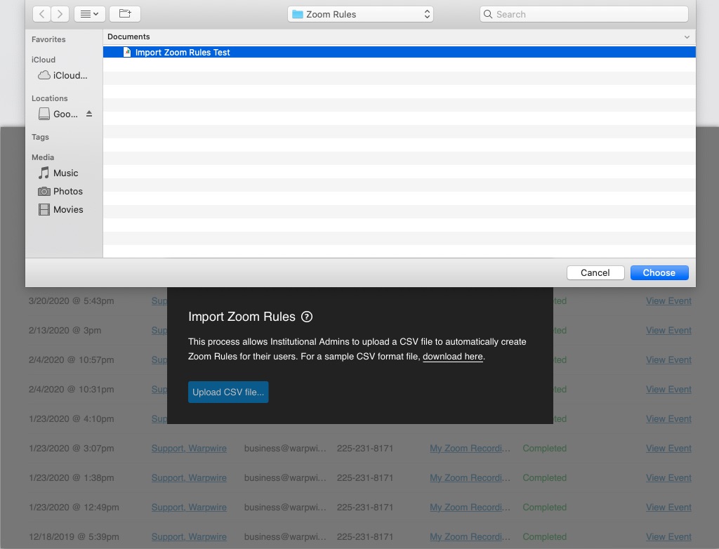
Task: Collapse the Documents group chevron
Action: point(687,37)
